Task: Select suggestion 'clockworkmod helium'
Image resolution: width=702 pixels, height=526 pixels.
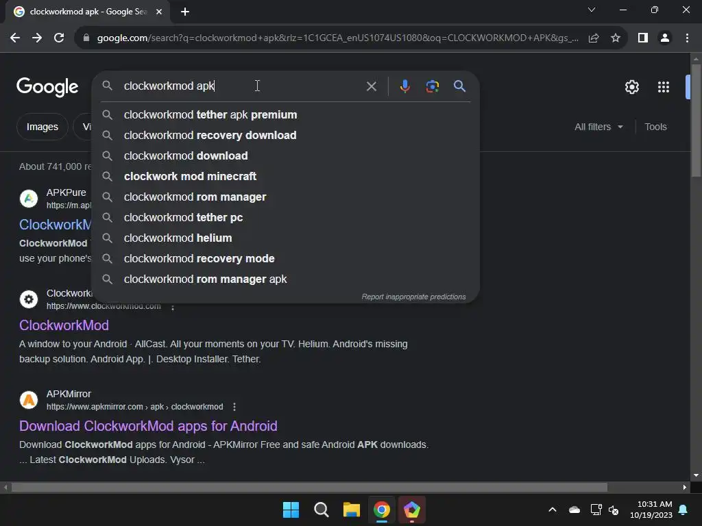Action: (285, 238)
